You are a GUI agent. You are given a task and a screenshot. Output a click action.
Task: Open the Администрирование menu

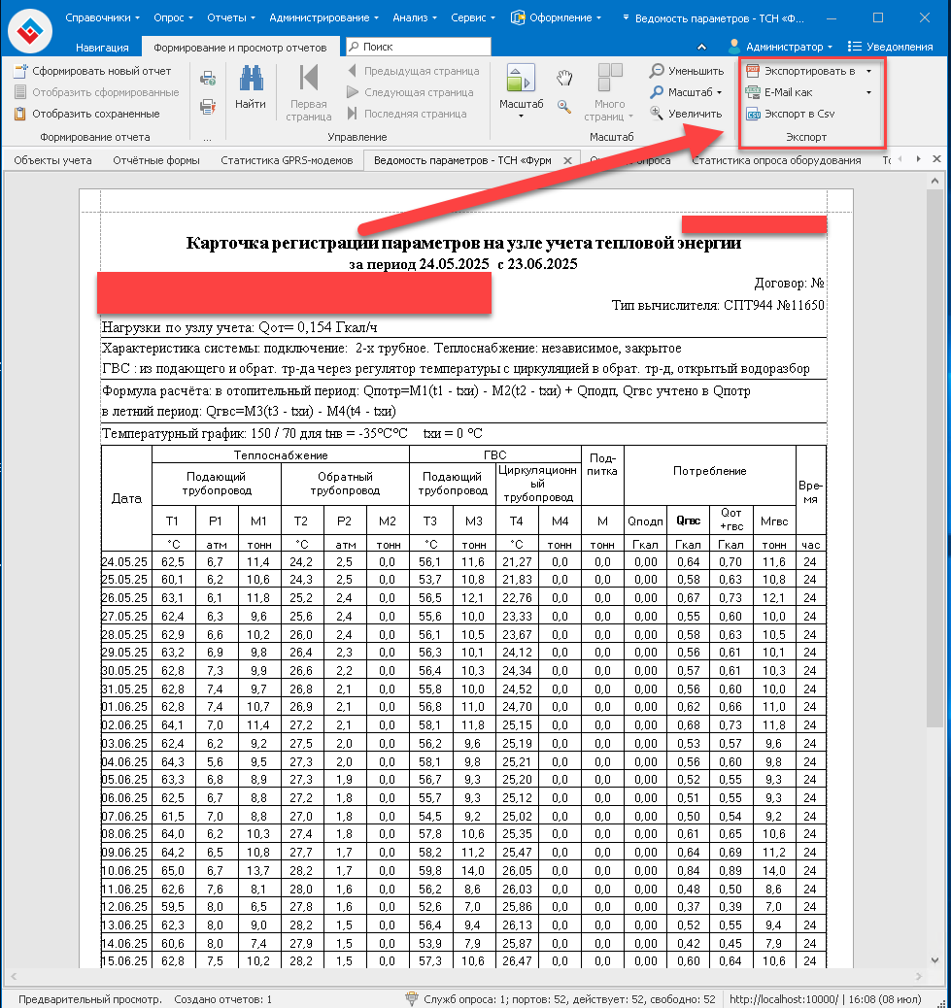tap(323, 18)
